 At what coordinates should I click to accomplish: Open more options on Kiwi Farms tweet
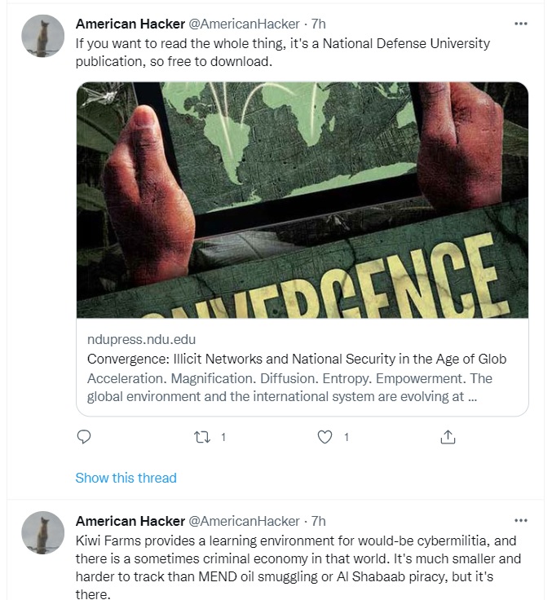pos(520,520)
